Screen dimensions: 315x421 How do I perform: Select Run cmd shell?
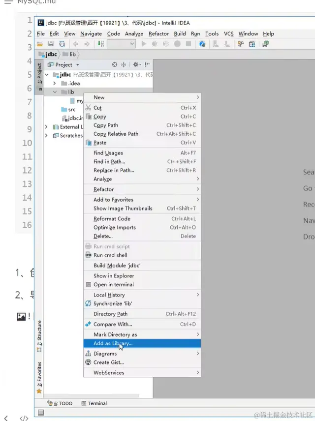point(142,255)
